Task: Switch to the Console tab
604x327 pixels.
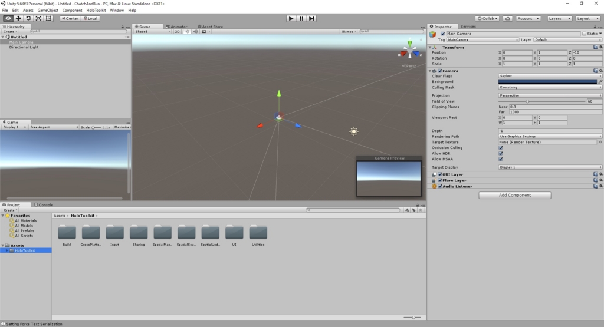Action: 44,205
